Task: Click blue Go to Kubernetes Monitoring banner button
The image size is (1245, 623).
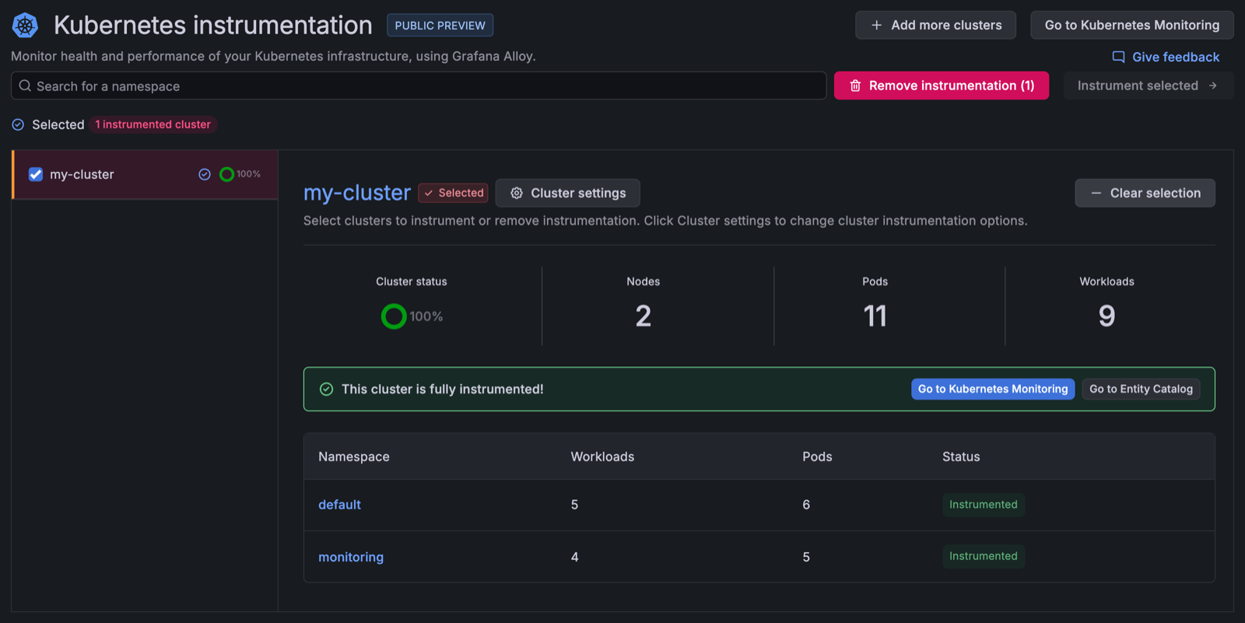Action: (993, 389)
